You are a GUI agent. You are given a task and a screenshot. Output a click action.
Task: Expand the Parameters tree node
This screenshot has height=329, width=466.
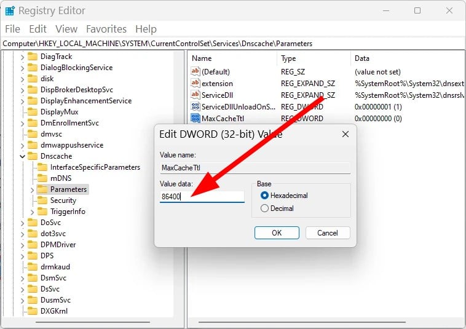click(x=32, y=189)
